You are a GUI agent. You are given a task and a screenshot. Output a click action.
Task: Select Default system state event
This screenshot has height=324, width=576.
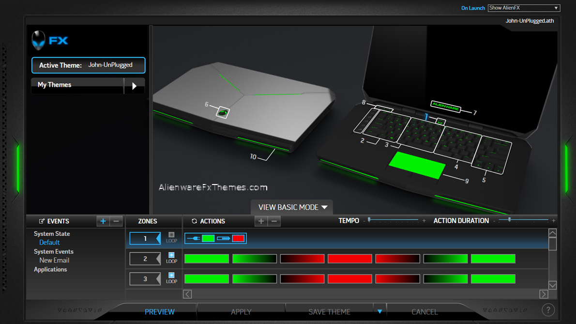tap(49, 243)
